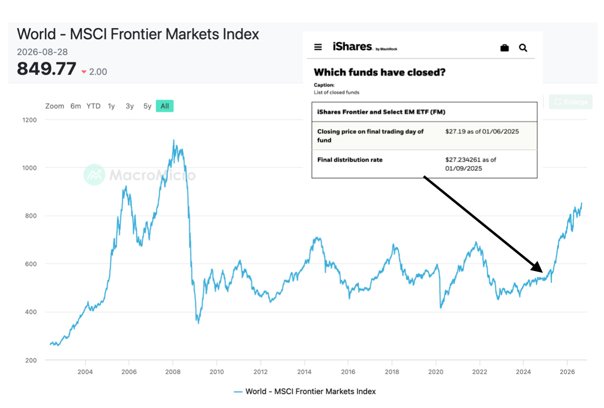Click the Enlarge fullscreen icon
The height and width of the screenshot is (408, 604).
558,102
